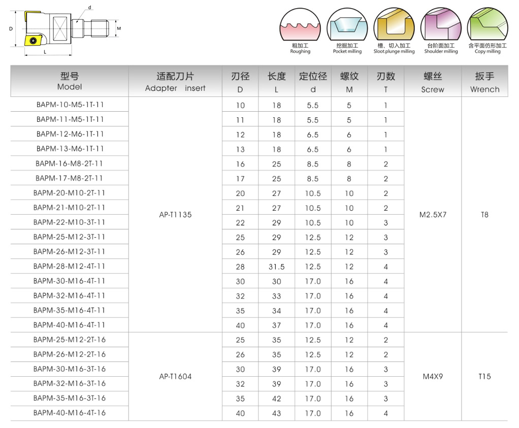Select the yellow insert on cutter diagram
The image size is (519, 428).
[x=33, y=41]
